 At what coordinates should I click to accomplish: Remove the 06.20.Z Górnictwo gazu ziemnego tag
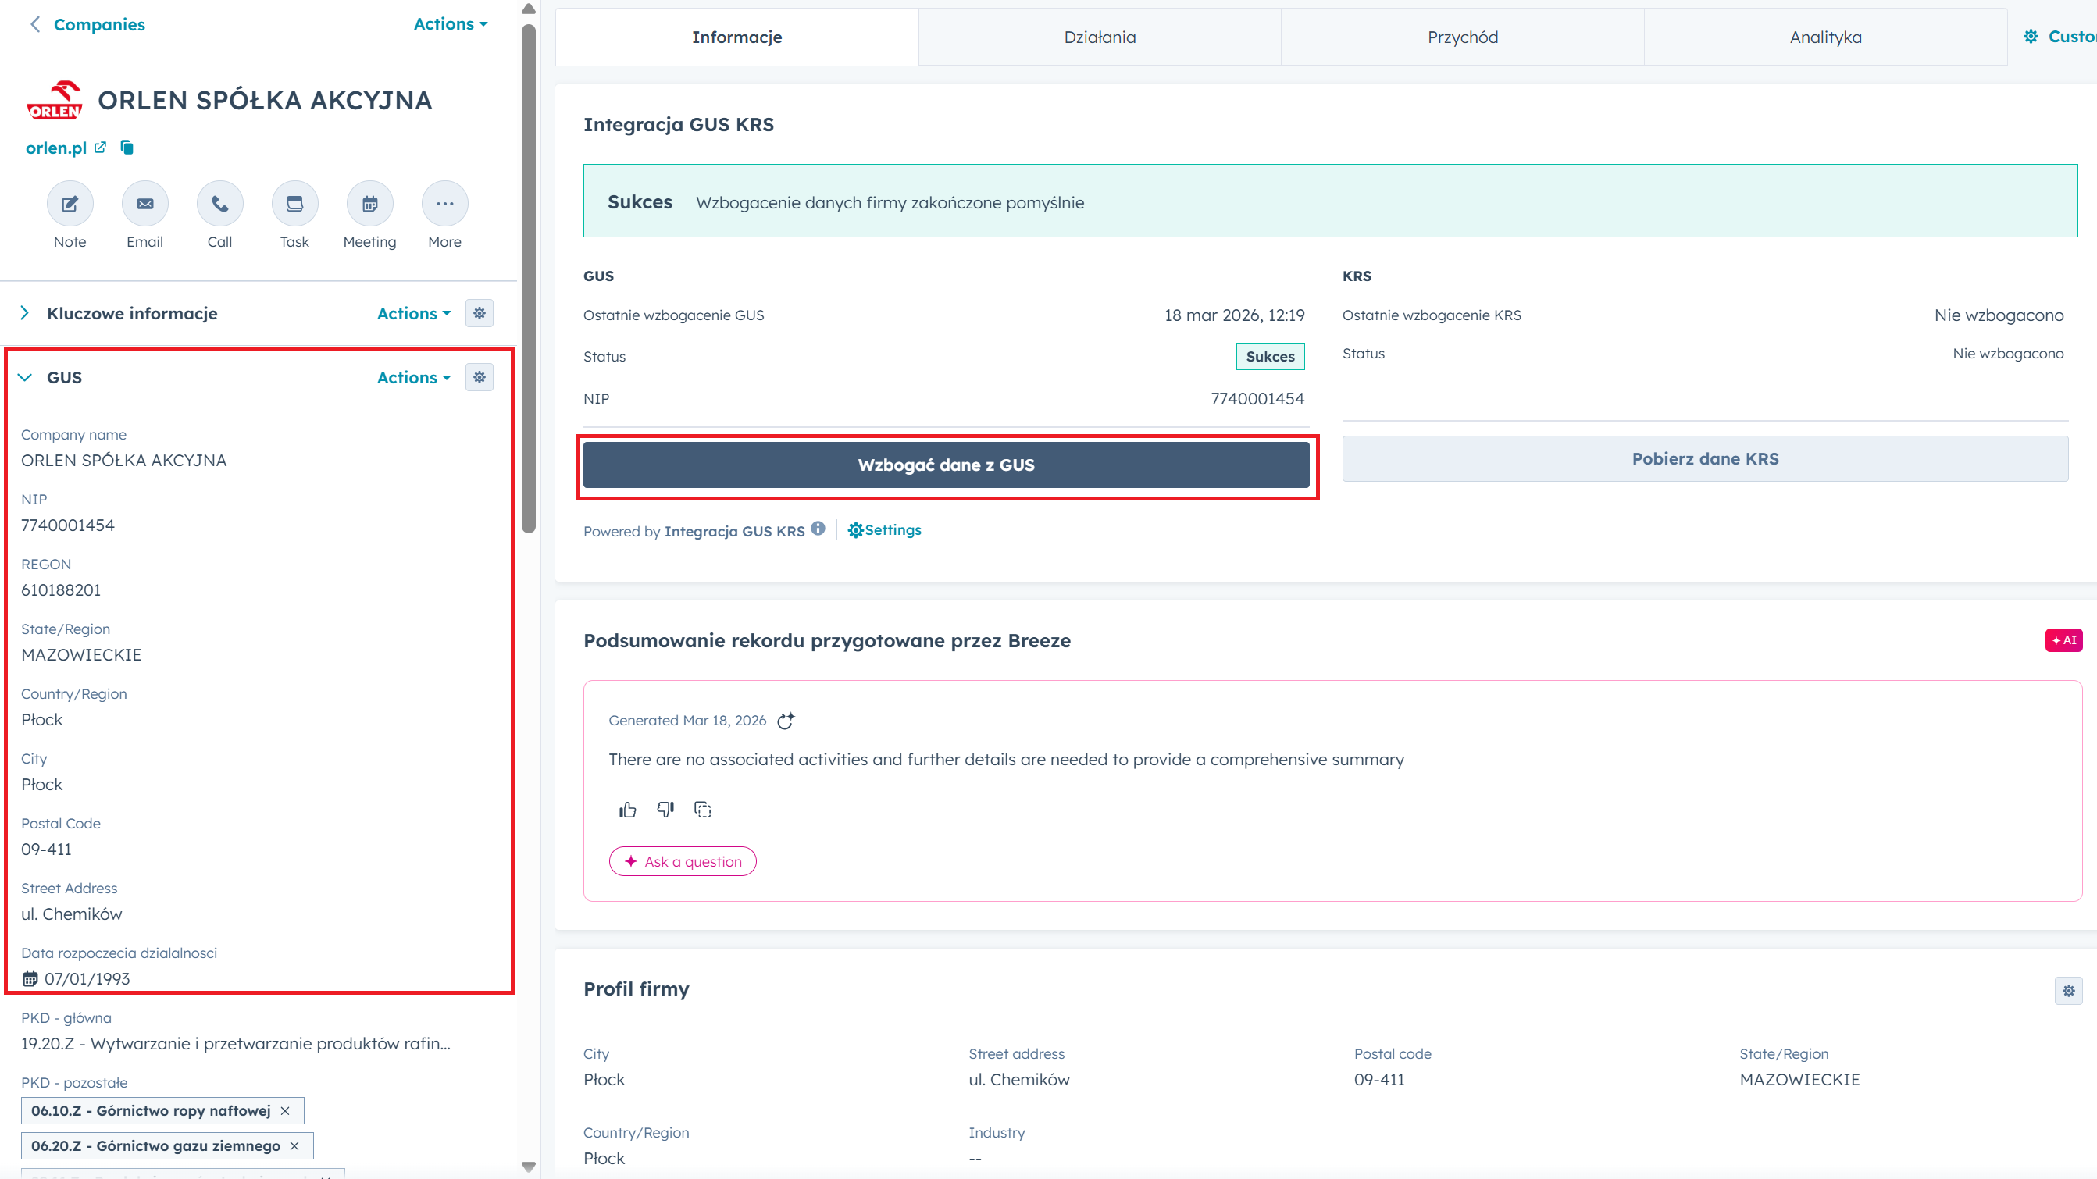pyautogui.click(x=294, y=1145)
